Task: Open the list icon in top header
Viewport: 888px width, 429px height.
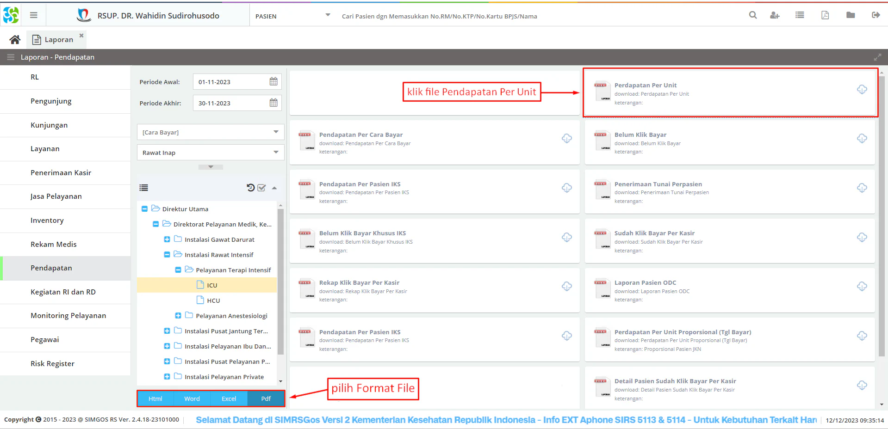Action: pos(800,15)
